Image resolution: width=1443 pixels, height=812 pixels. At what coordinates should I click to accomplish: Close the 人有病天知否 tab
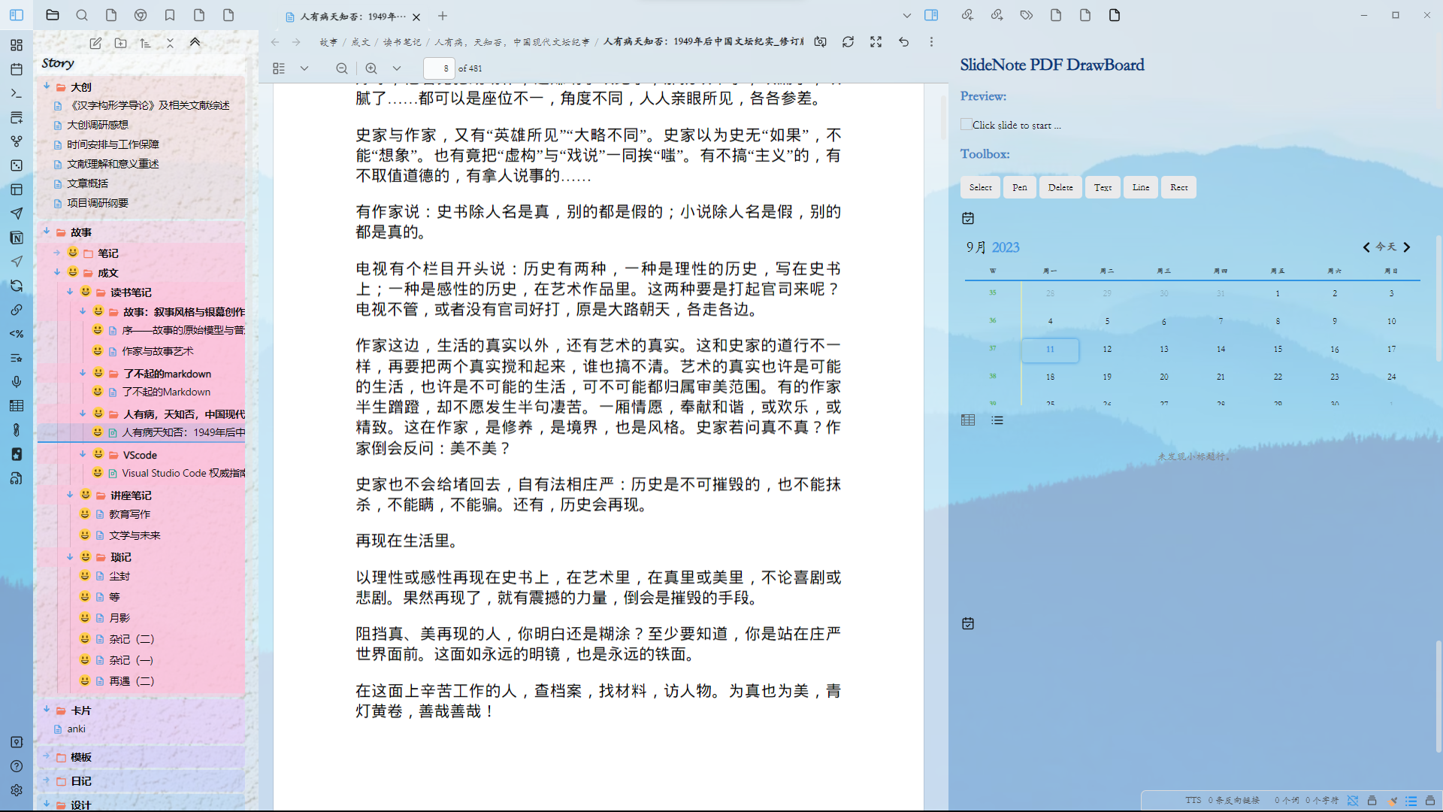coord(416,17)
